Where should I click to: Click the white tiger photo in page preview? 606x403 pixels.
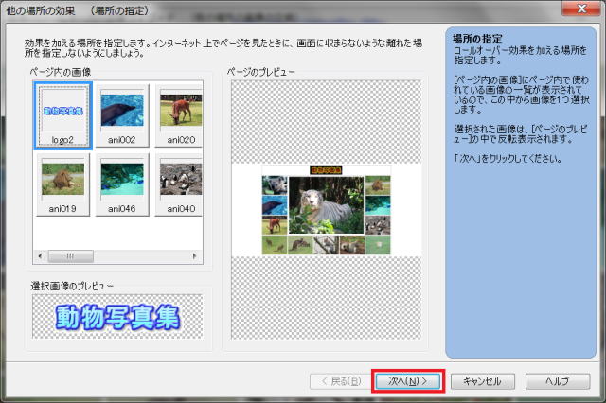[326, 205]
